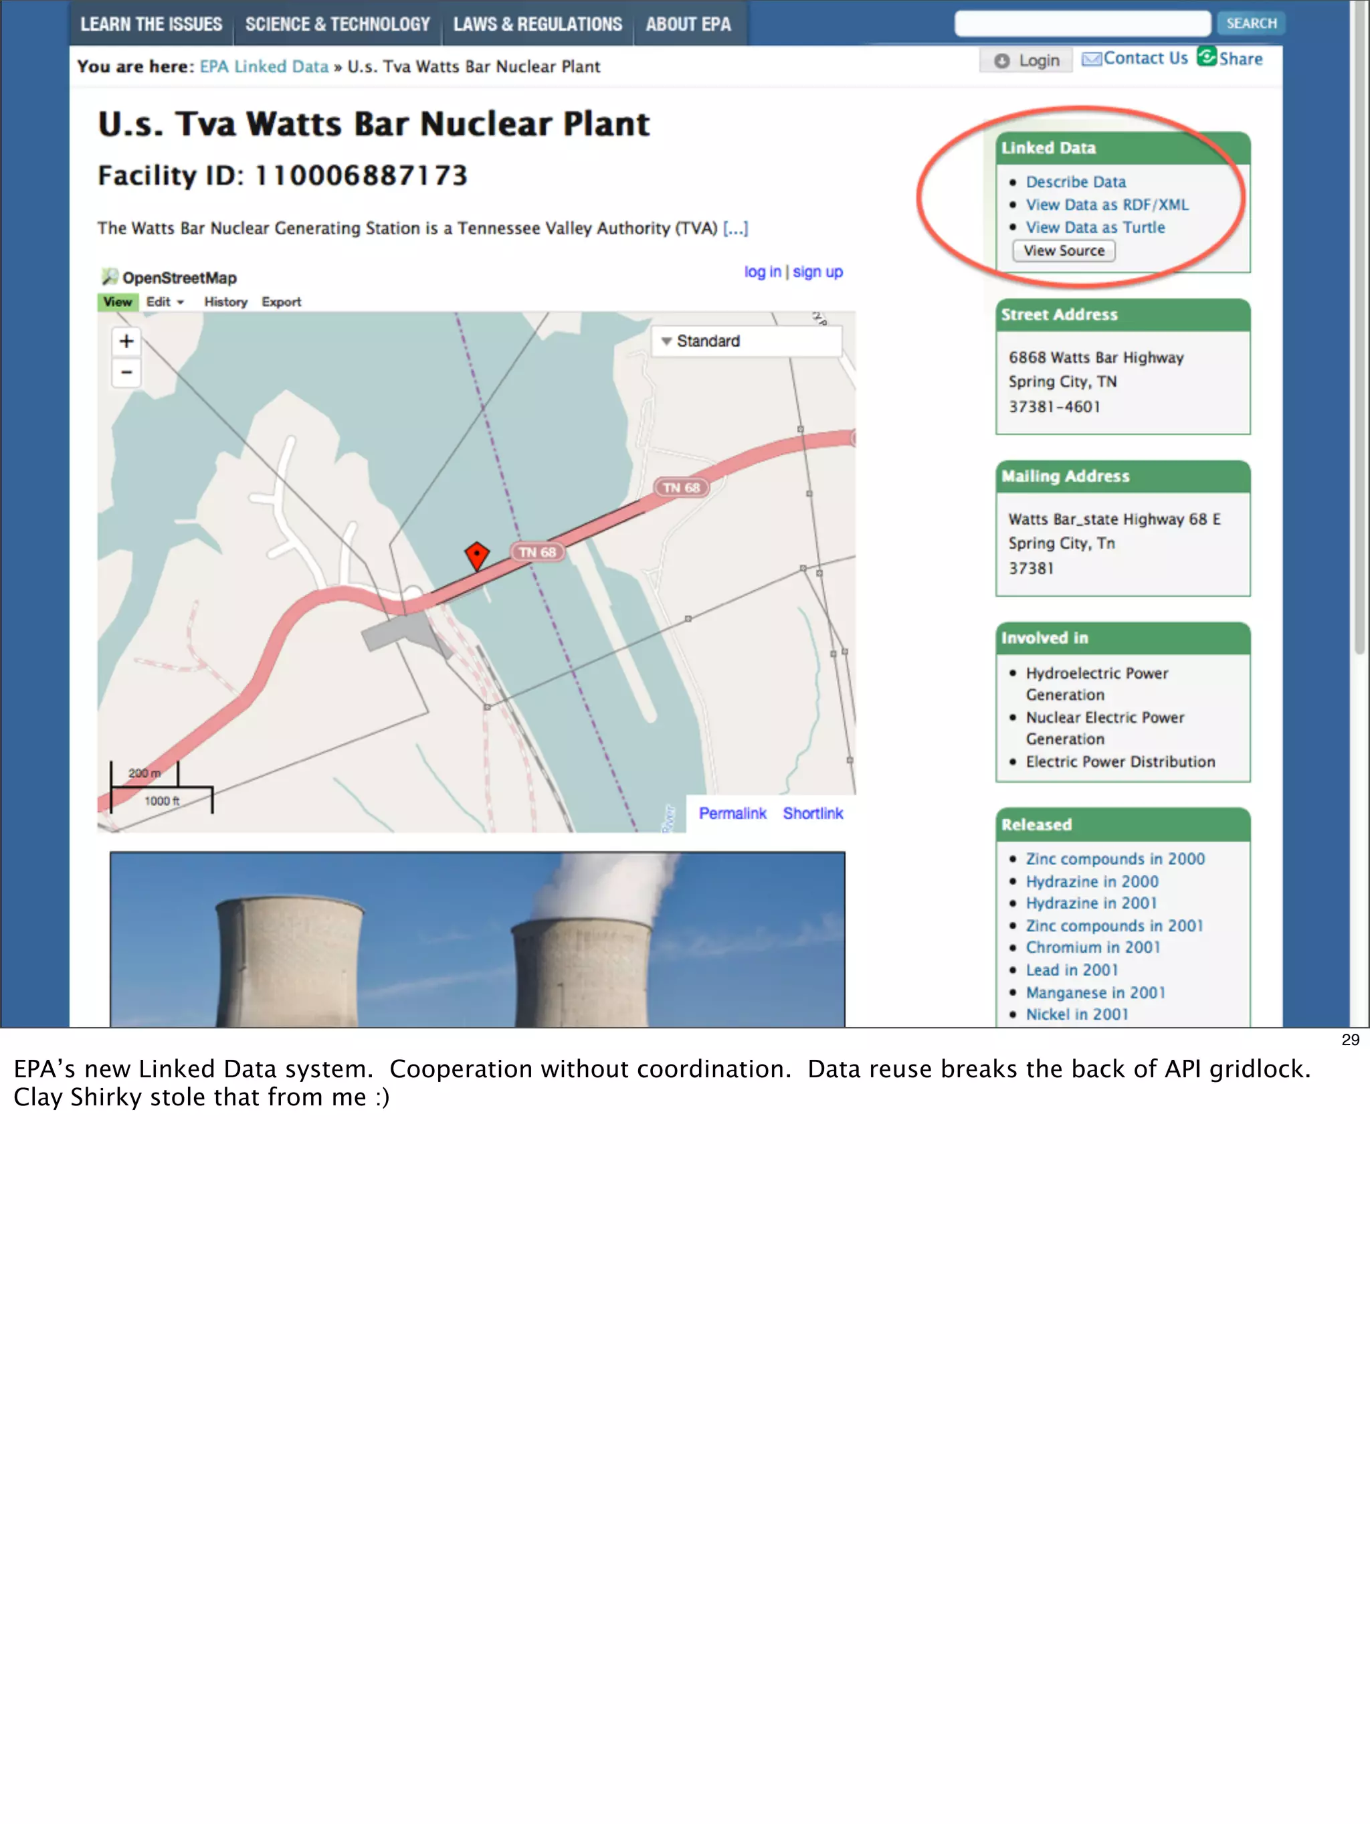The image size is (1370, 1824).
Task: Open the Science & Technology menu
Action: click(x=338, y=24)
